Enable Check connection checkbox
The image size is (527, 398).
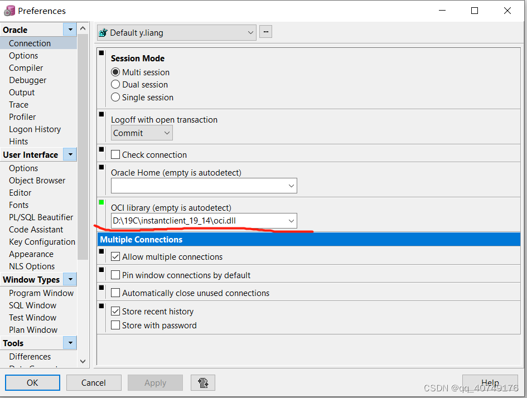[x=115, y=154]
